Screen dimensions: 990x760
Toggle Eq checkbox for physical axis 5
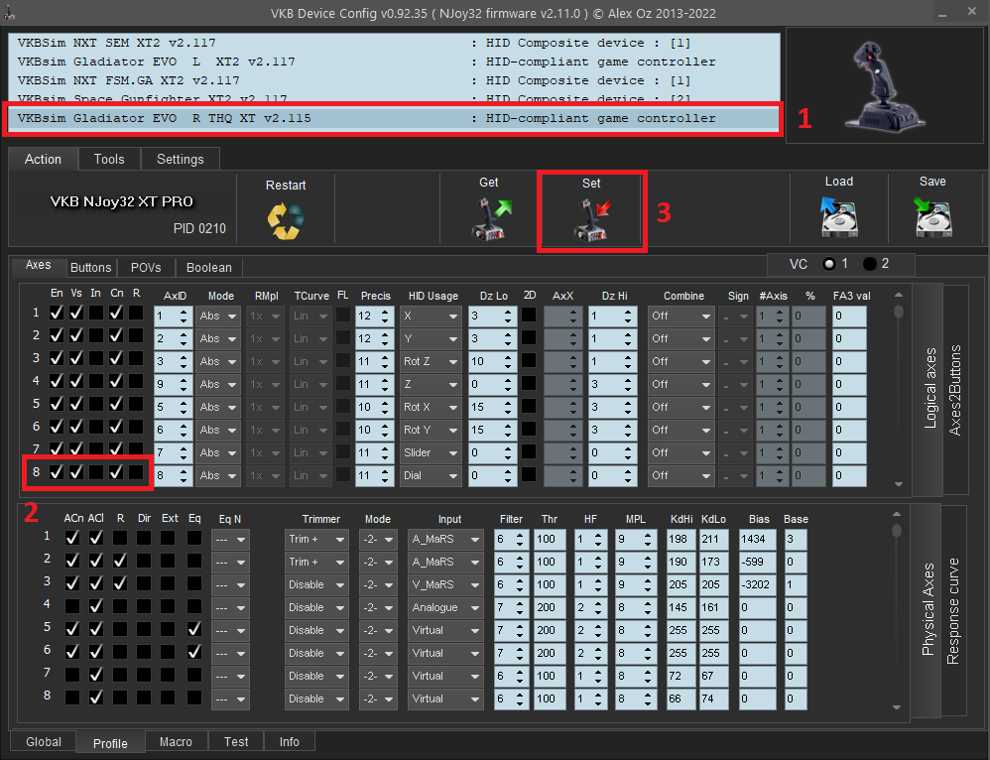[x=194, y=629]
